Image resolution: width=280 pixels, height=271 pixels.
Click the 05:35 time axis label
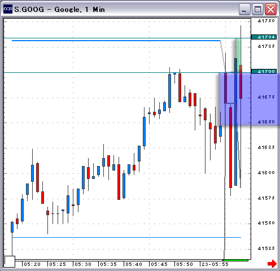108,264
